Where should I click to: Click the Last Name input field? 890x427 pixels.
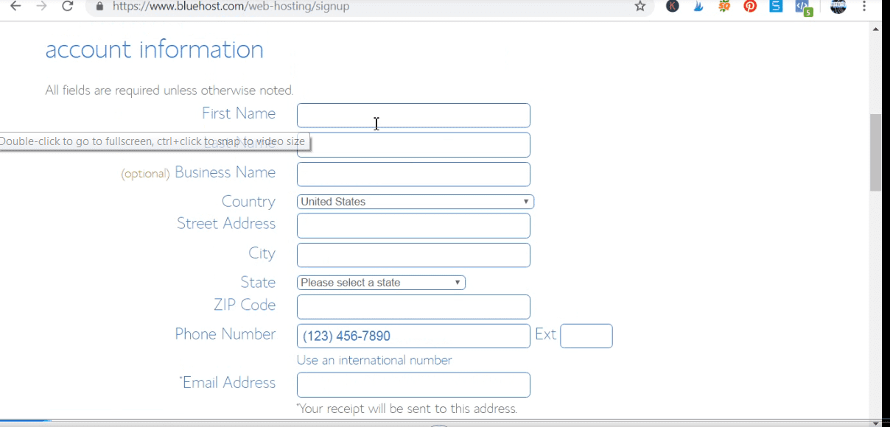[413, 145]
